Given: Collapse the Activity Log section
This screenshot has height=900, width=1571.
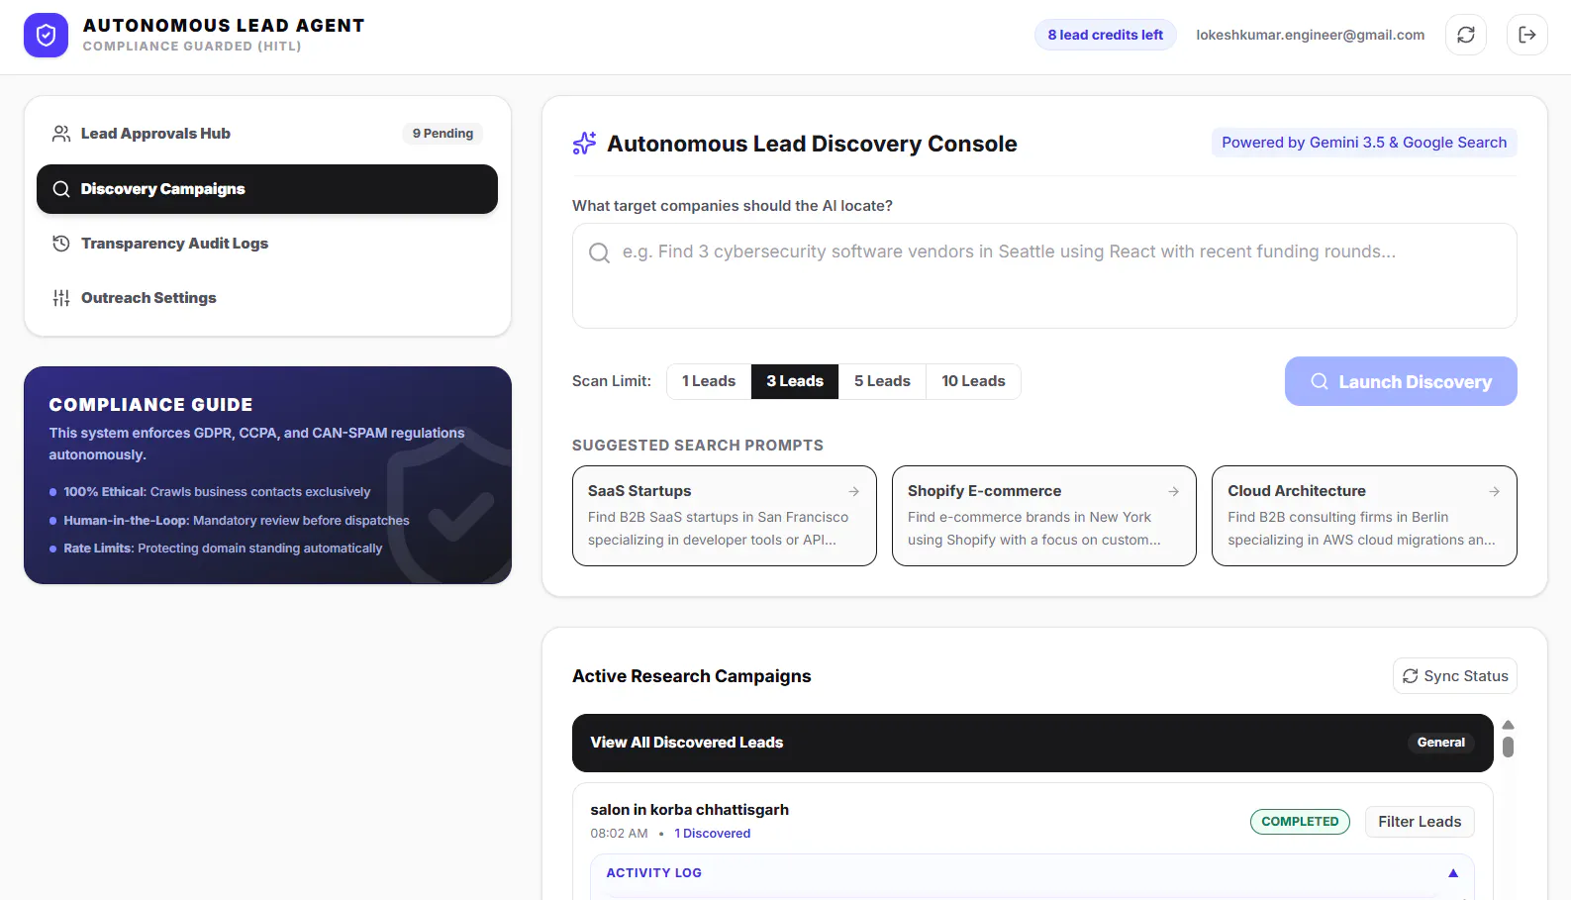Looking at the screenshot, I should 1453,873.
